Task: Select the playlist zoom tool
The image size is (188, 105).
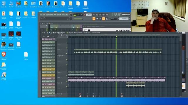Action: coord(62,33)
